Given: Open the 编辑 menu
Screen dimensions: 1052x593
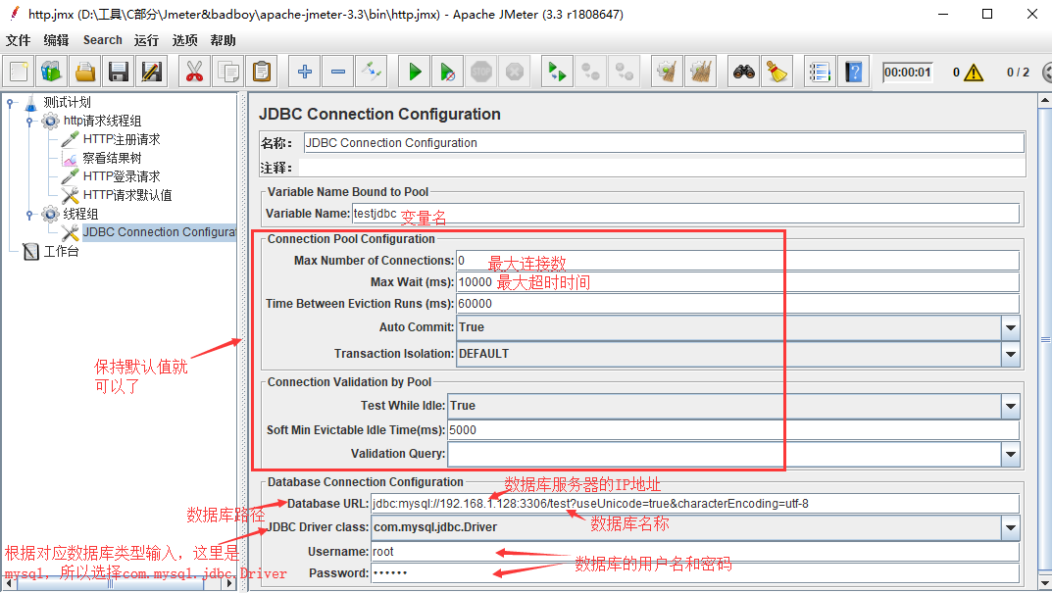Looking at the screenshot, I should [56, 40].
